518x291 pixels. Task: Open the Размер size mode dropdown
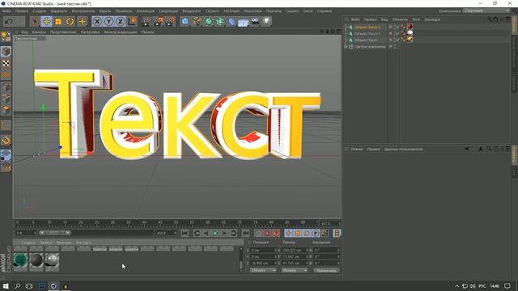[295, 270]
